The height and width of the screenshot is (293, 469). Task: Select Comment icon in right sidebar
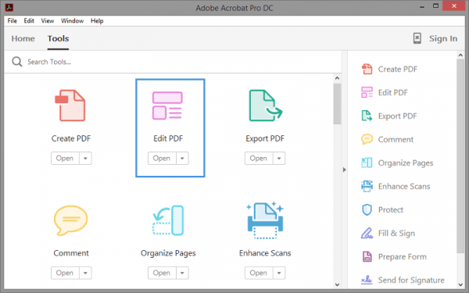pyautogui.click(x=367, y=139)
